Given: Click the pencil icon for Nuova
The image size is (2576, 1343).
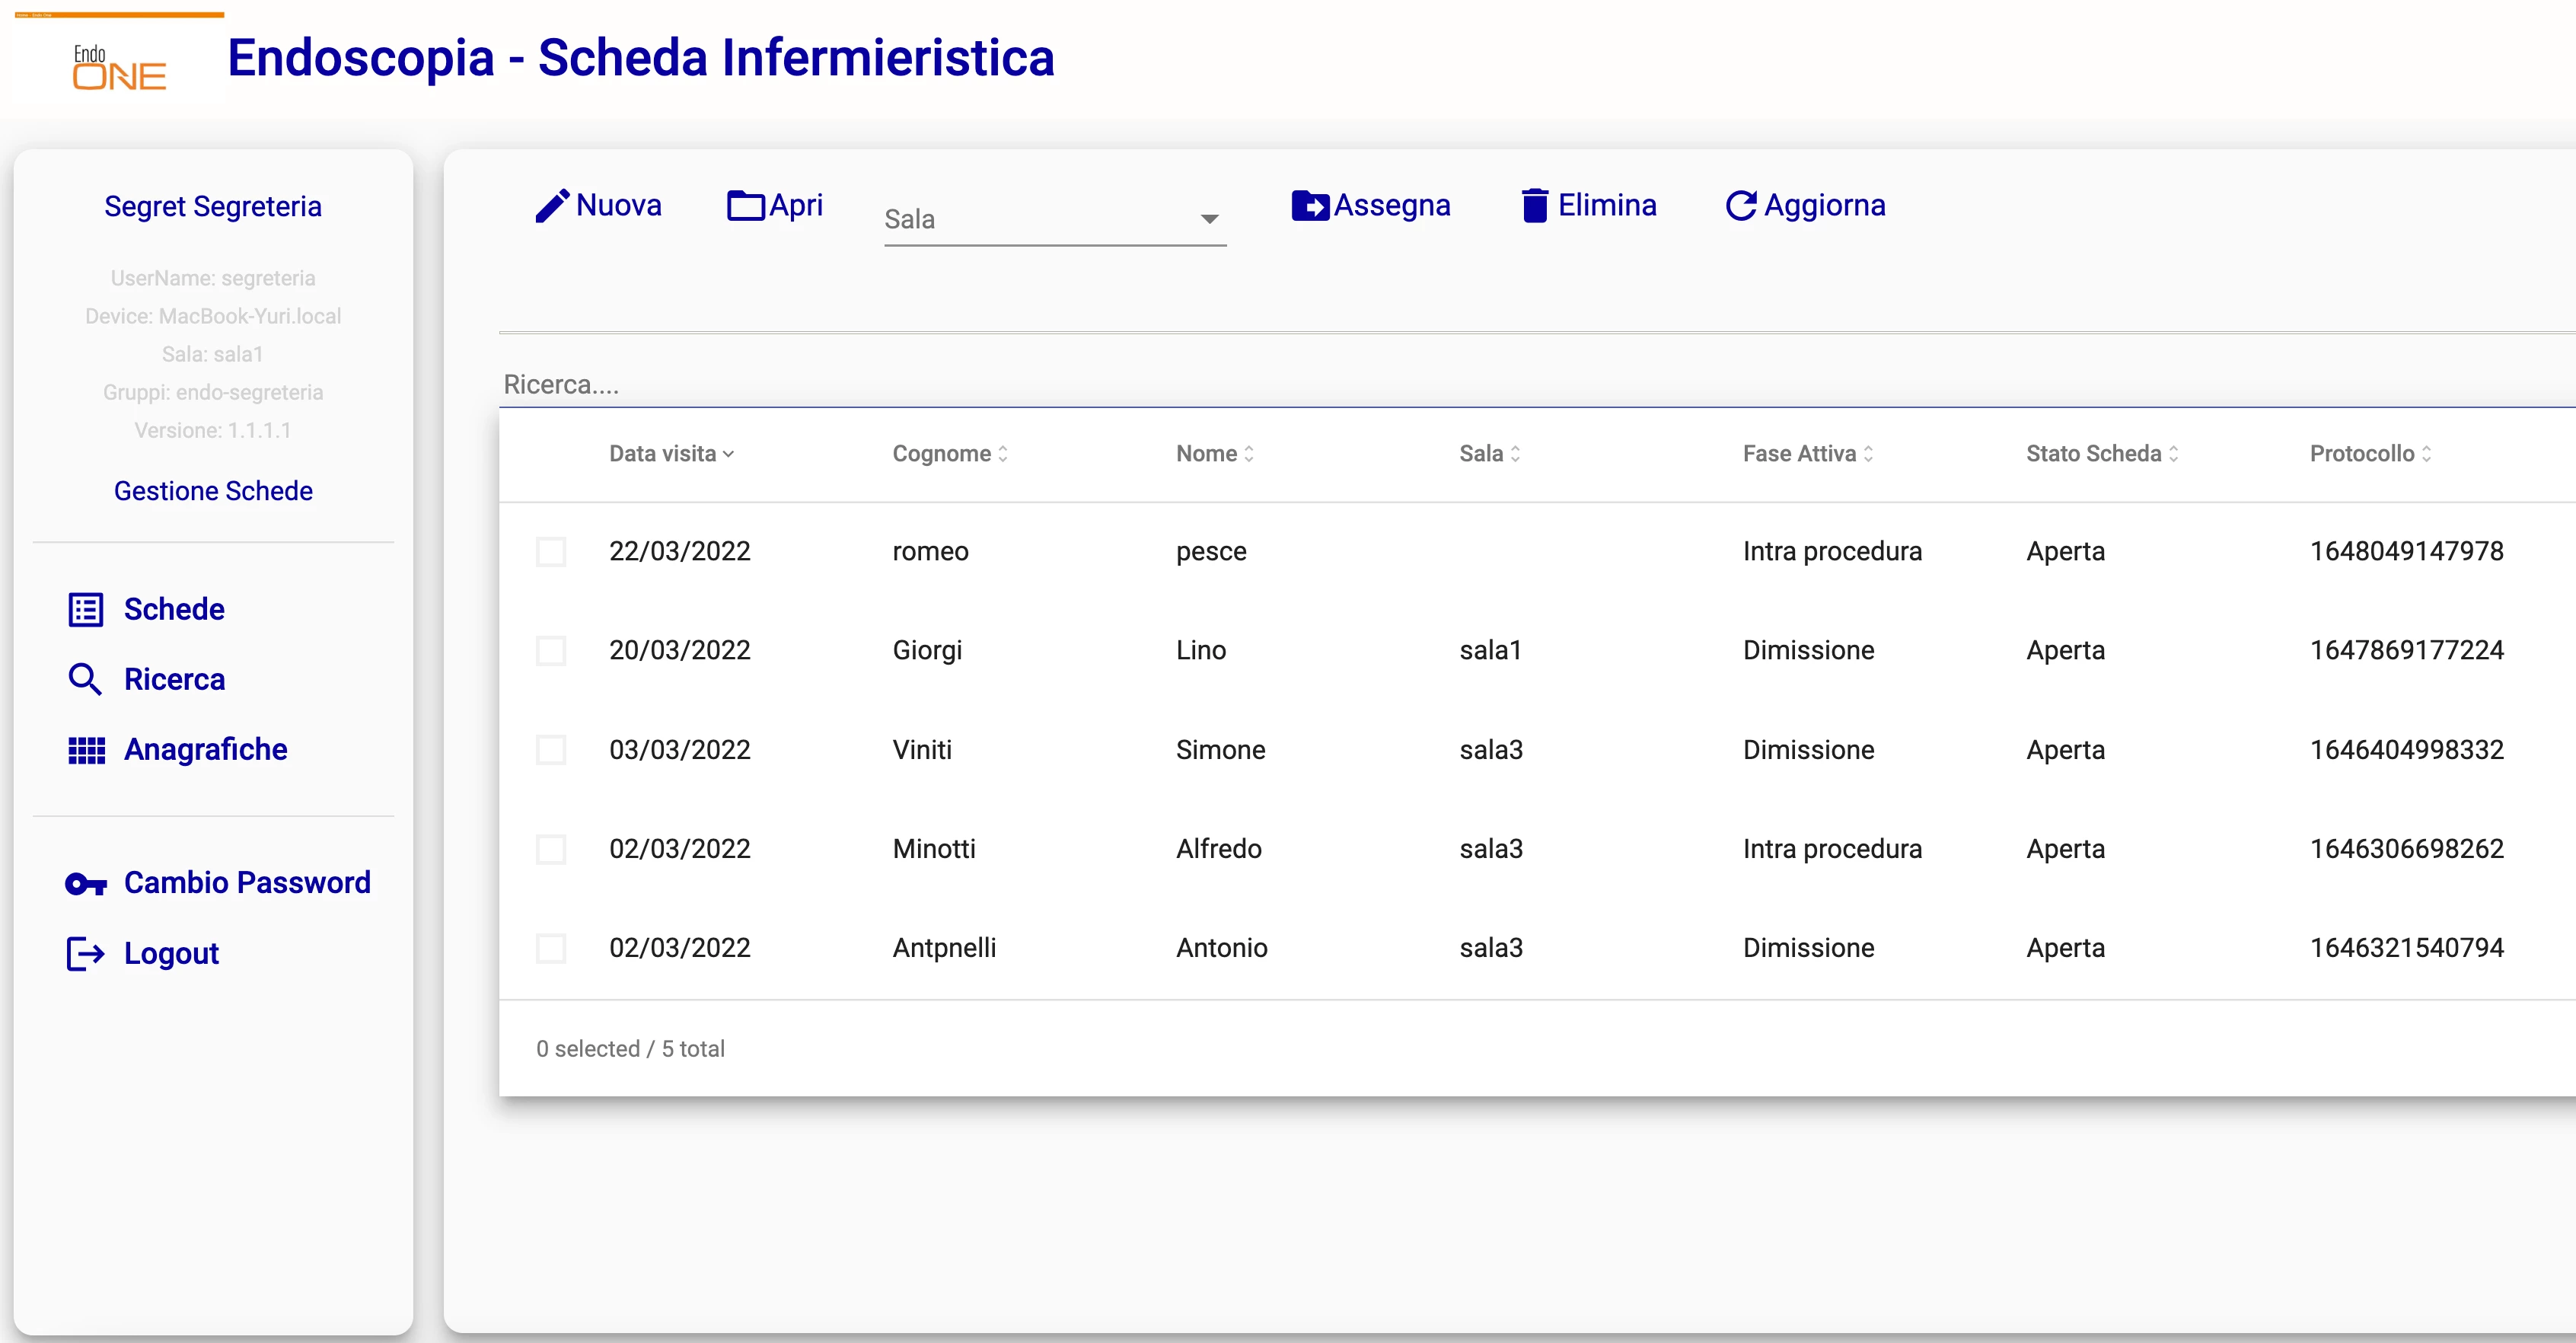Looking at the screenshot, I should 551,206.
